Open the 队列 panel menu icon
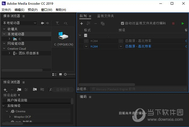The image size is (189, 127). (90, 16)
